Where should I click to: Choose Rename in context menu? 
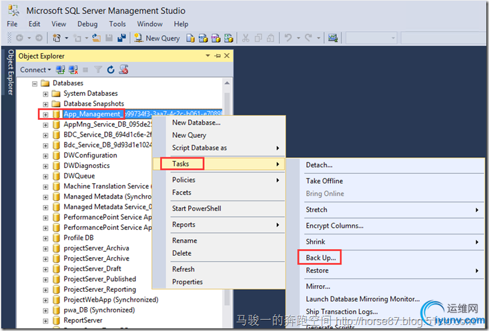pos(219,240)
